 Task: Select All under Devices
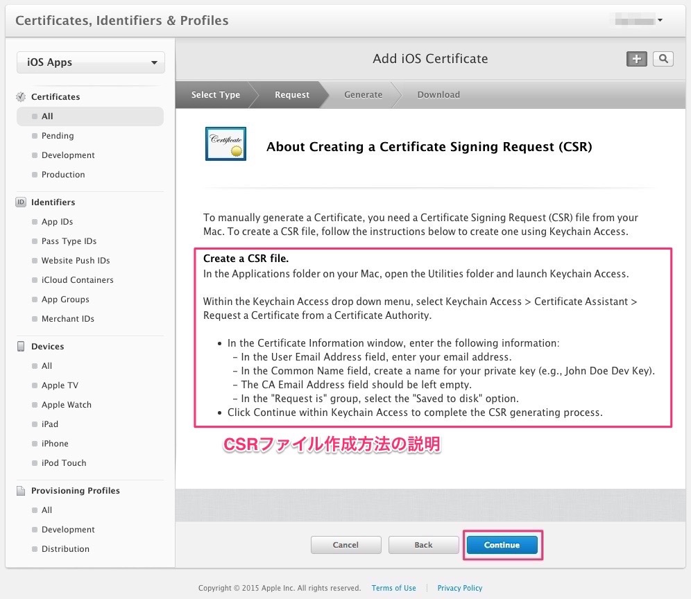(x=46, y=365)
